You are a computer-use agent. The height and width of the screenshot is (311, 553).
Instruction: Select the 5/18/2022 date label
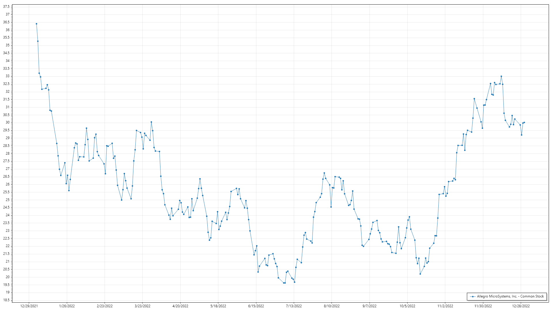(x=218, y=306)
